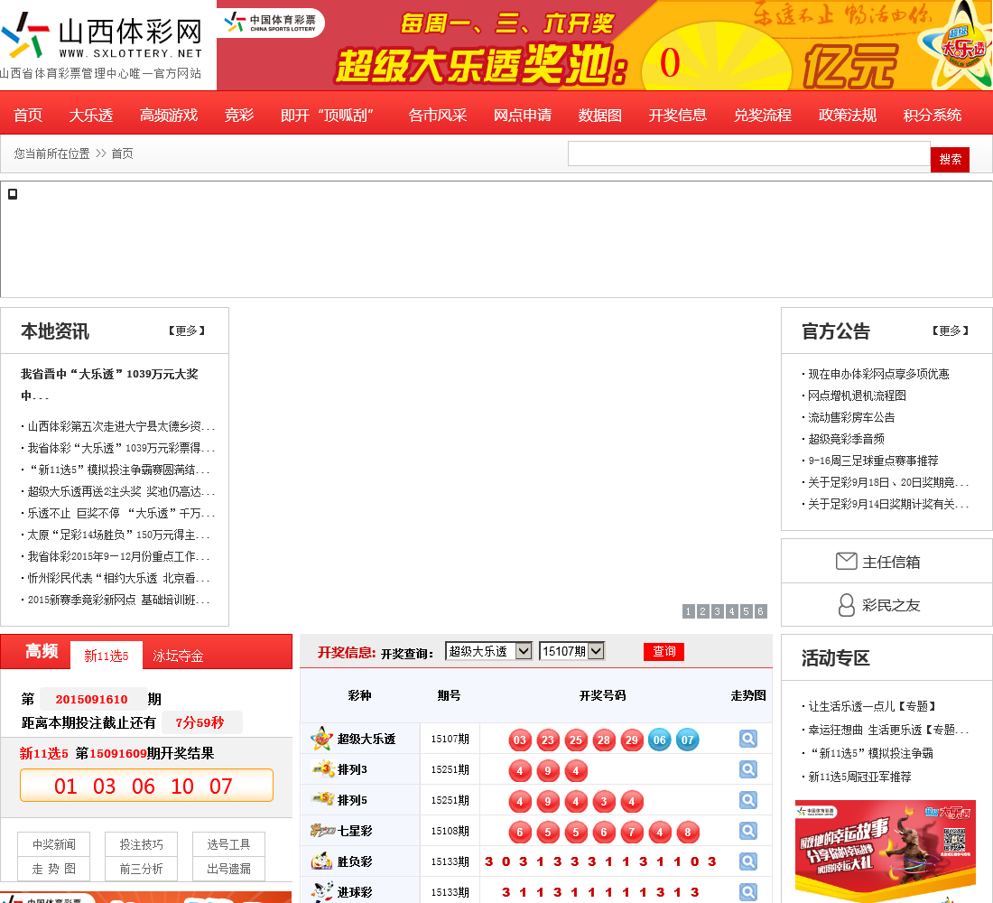Screen dimensions: 993x903
Task: Open 前三分析 button
Action: (141, 869)
